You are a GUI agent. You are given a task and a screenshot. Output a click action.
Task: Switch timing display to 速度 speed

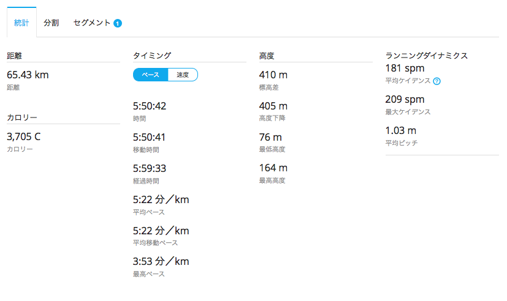point(183,75)
